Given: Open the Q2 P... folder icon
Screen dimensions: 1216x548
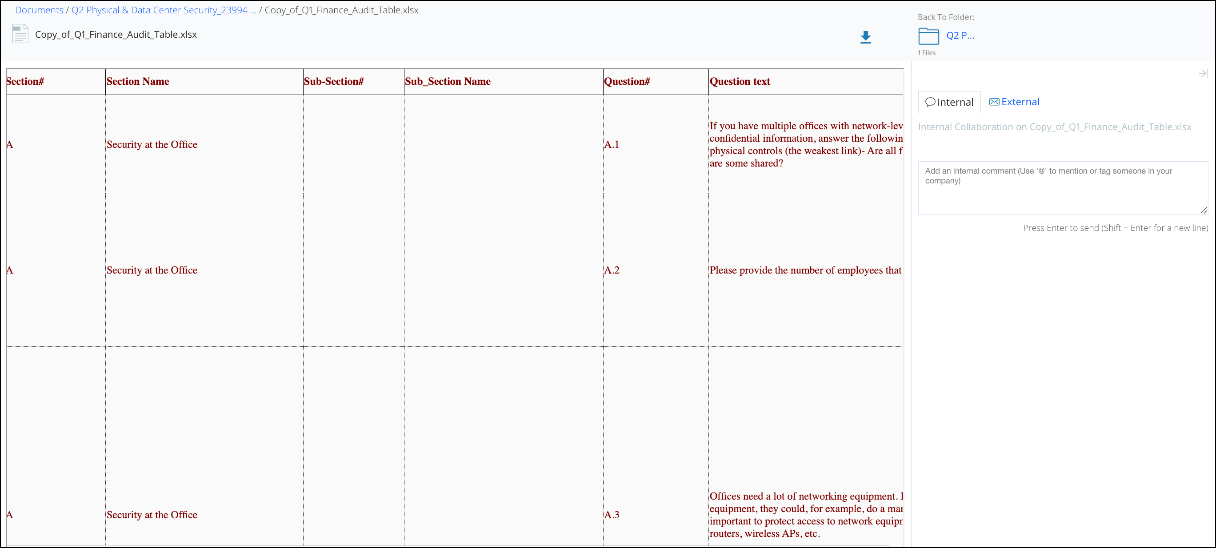Looking at the screenshot, I should click(x=928, y=36).
